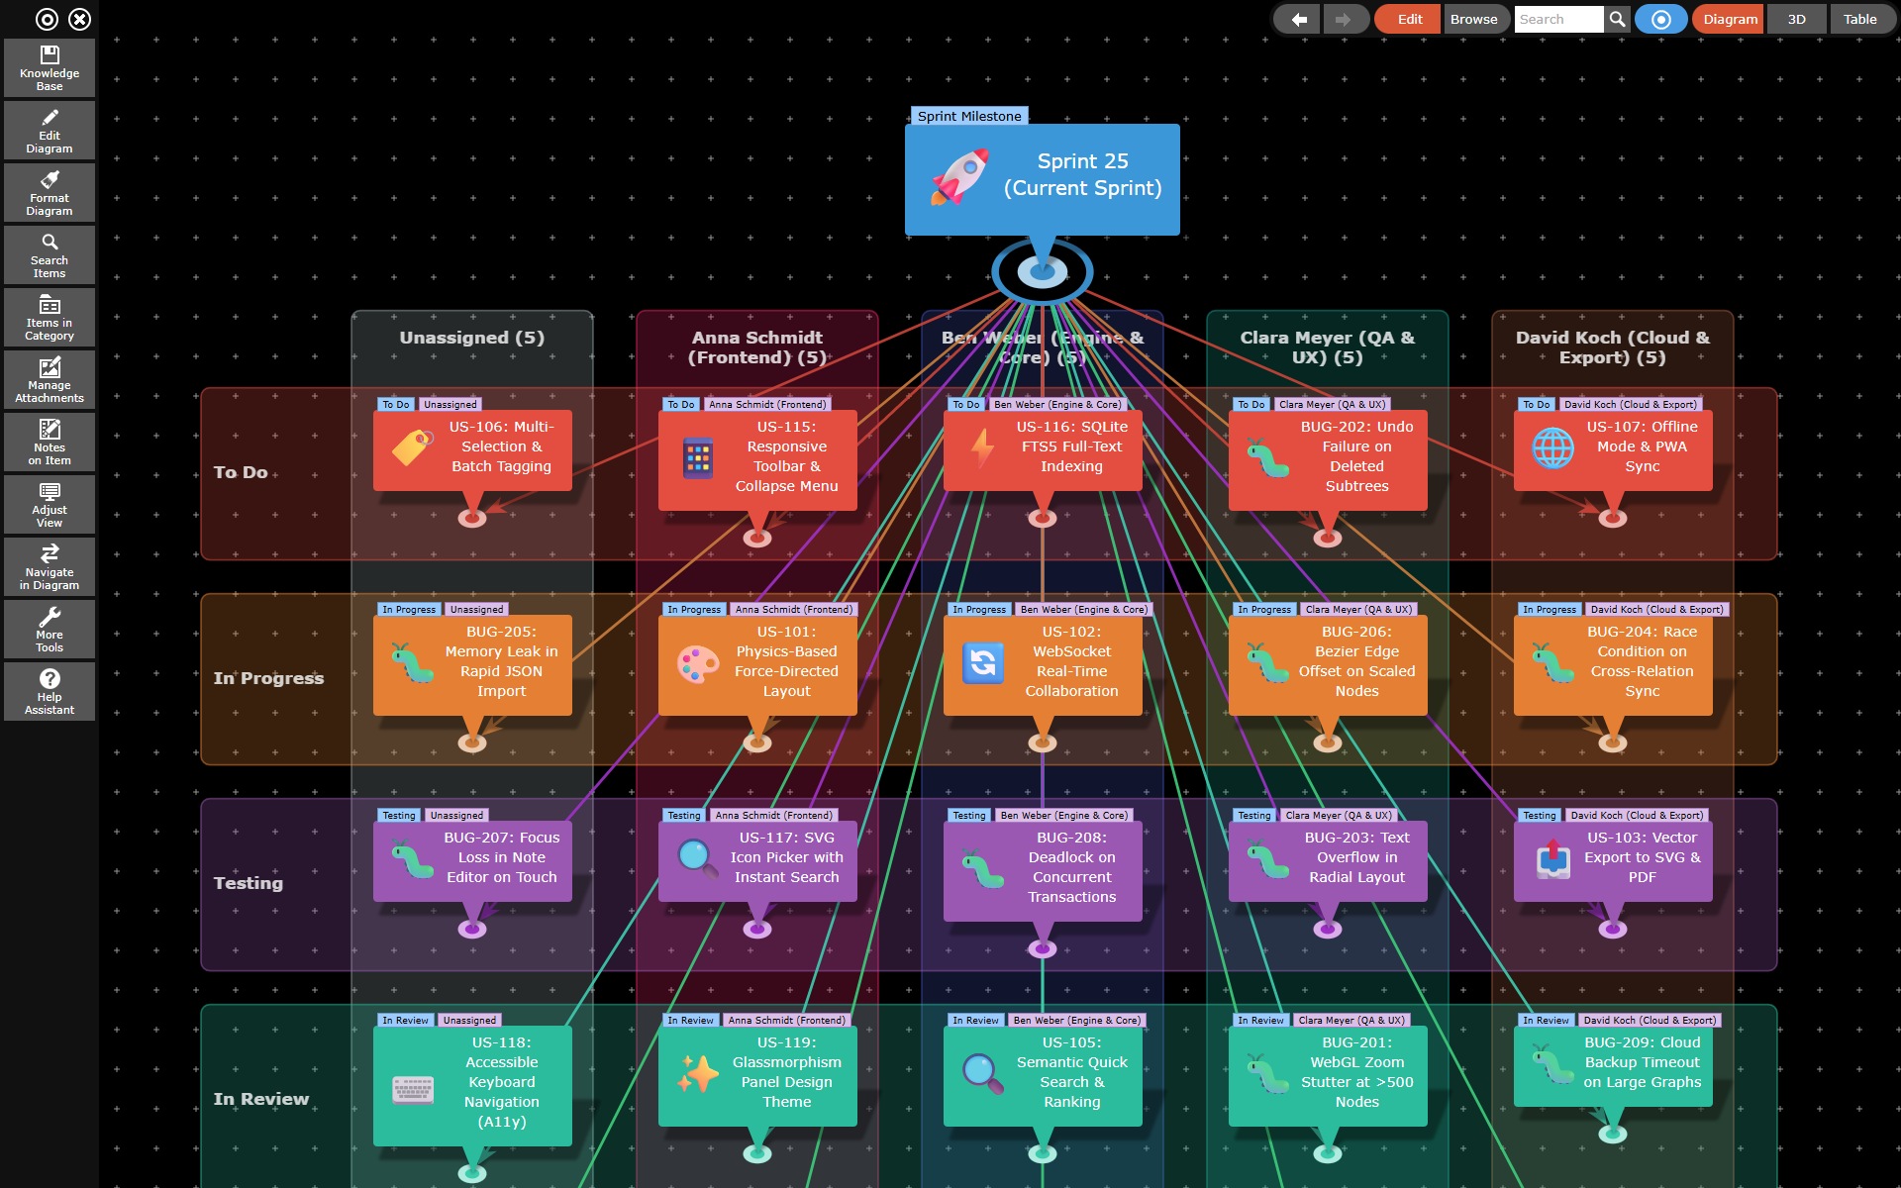Open the Format Diagram tool

point(50,193)
